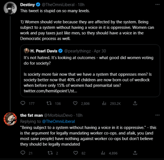Like Destiny's tweet with 2,806 likes

75,103
